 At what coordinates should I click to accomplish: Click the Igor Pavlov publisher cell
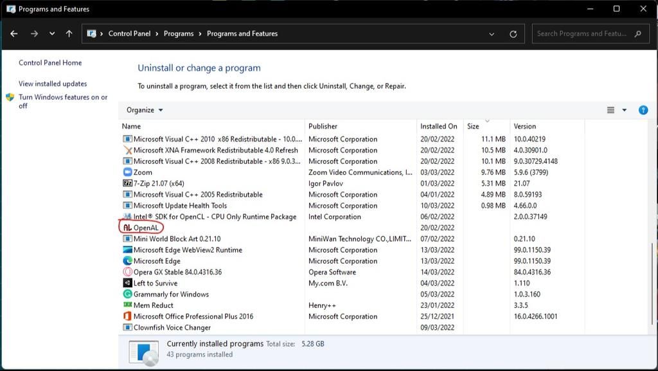coord(326,183)
